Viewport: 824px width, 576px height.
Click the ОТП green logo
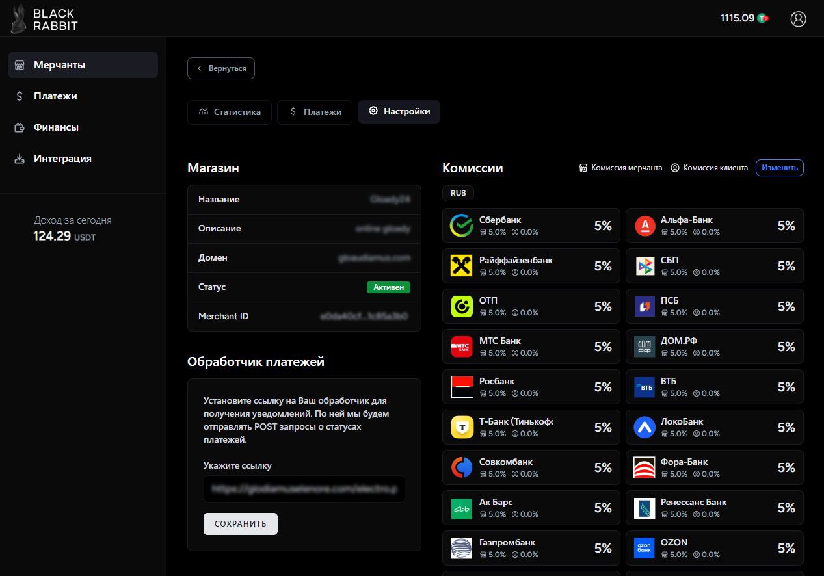coord(462,306)
